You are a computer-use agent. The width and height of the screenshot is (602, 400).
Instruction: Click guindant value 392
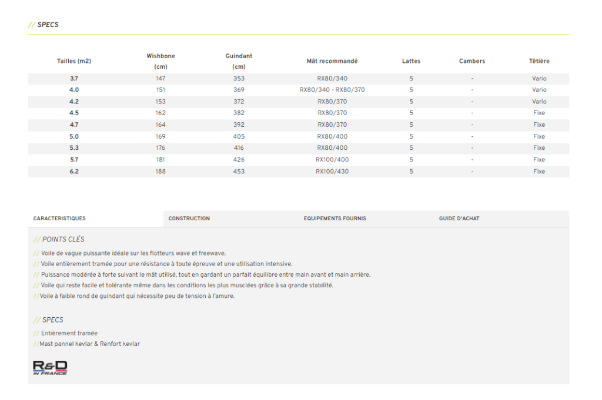point(239,125)
